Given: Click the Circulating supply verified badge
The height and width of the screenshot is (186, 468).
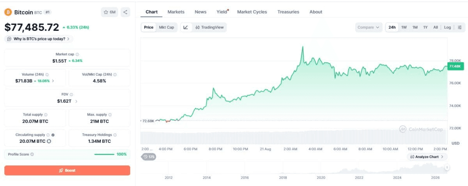Looking at the screenshot, I should [53, 135].
